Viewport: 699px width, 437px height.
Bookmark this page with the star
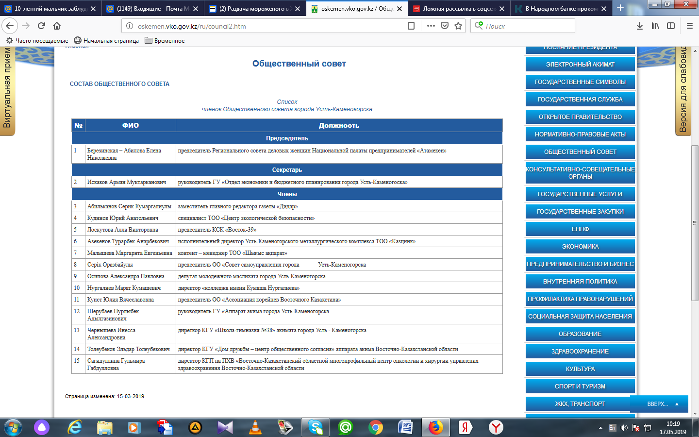pos(458,26)
